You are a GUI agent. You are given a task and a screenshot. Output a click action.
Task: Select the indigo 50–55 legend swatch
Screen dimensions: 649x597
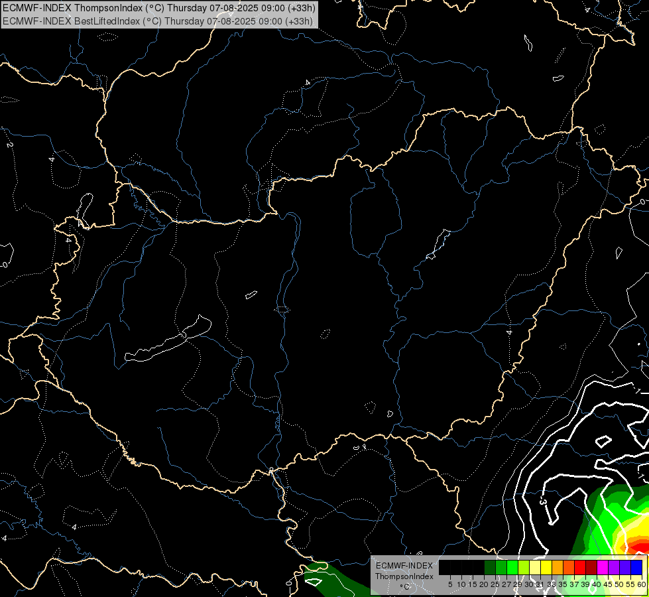[625, 567]
